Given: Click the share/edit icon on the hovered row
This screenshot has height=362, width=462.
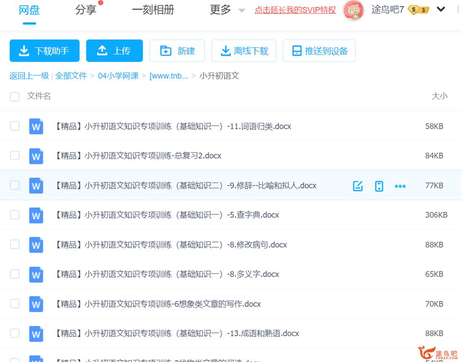Looking at the screenshot, I should click(x=358, y=186).
